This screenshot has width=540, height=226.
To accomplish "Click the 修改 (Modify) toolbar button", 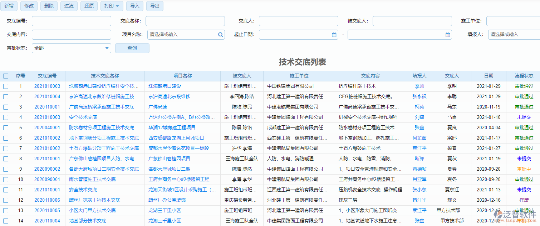I will click(29, 6).
